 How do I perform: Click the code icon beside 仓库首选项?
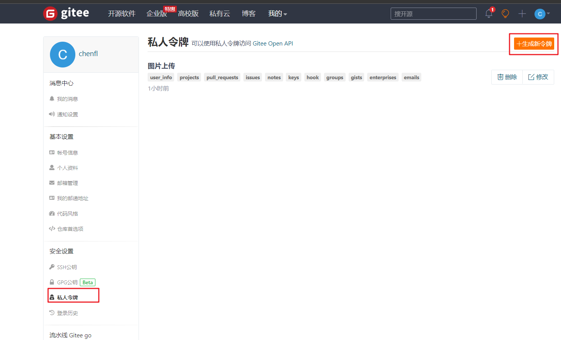52,229
